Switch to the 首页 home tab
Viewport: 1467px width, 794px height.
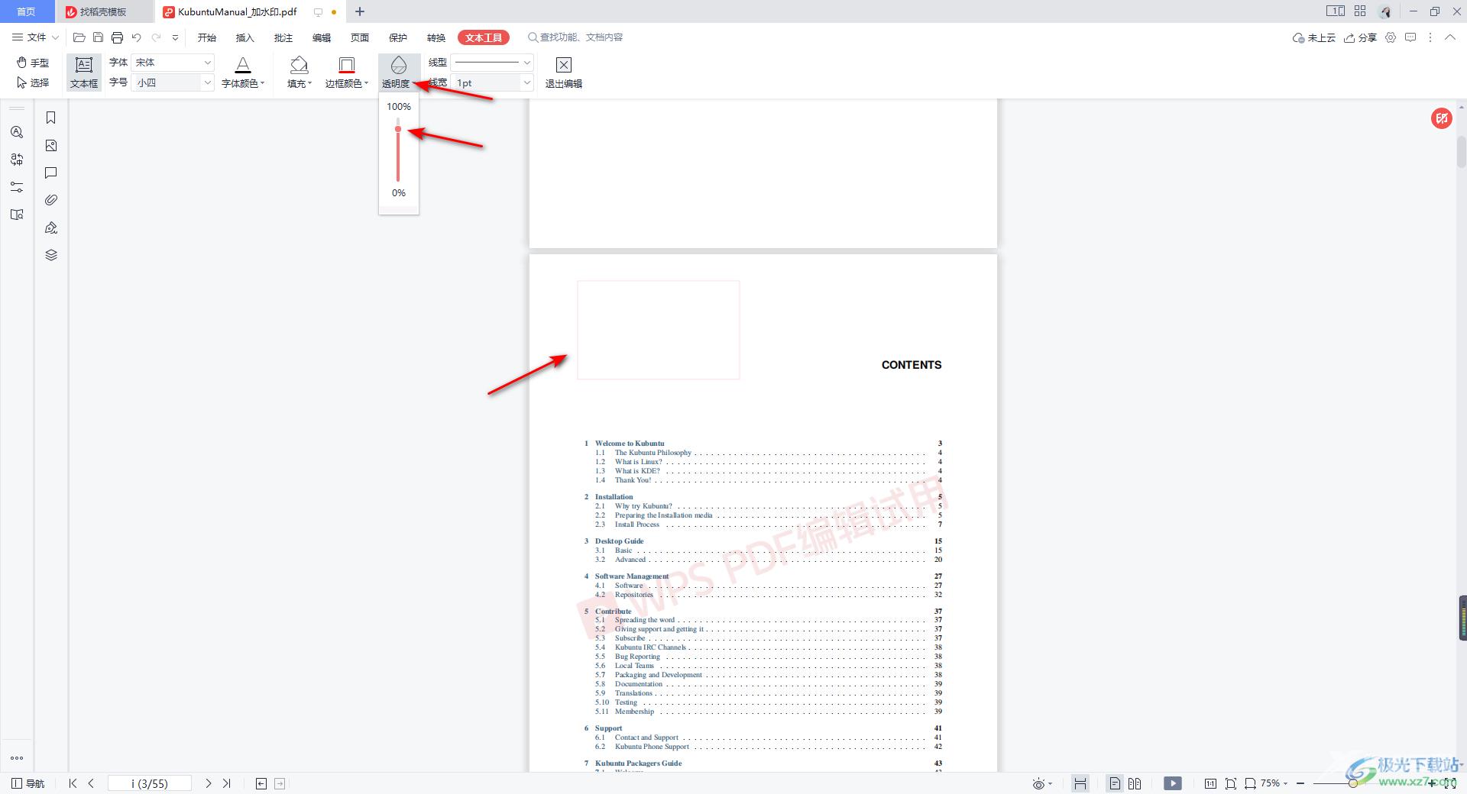click(x=27, y=11)
